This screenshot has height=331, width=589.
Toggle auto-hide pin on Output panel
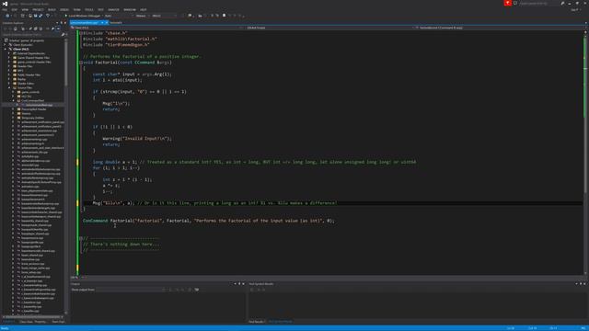[239, 284]
